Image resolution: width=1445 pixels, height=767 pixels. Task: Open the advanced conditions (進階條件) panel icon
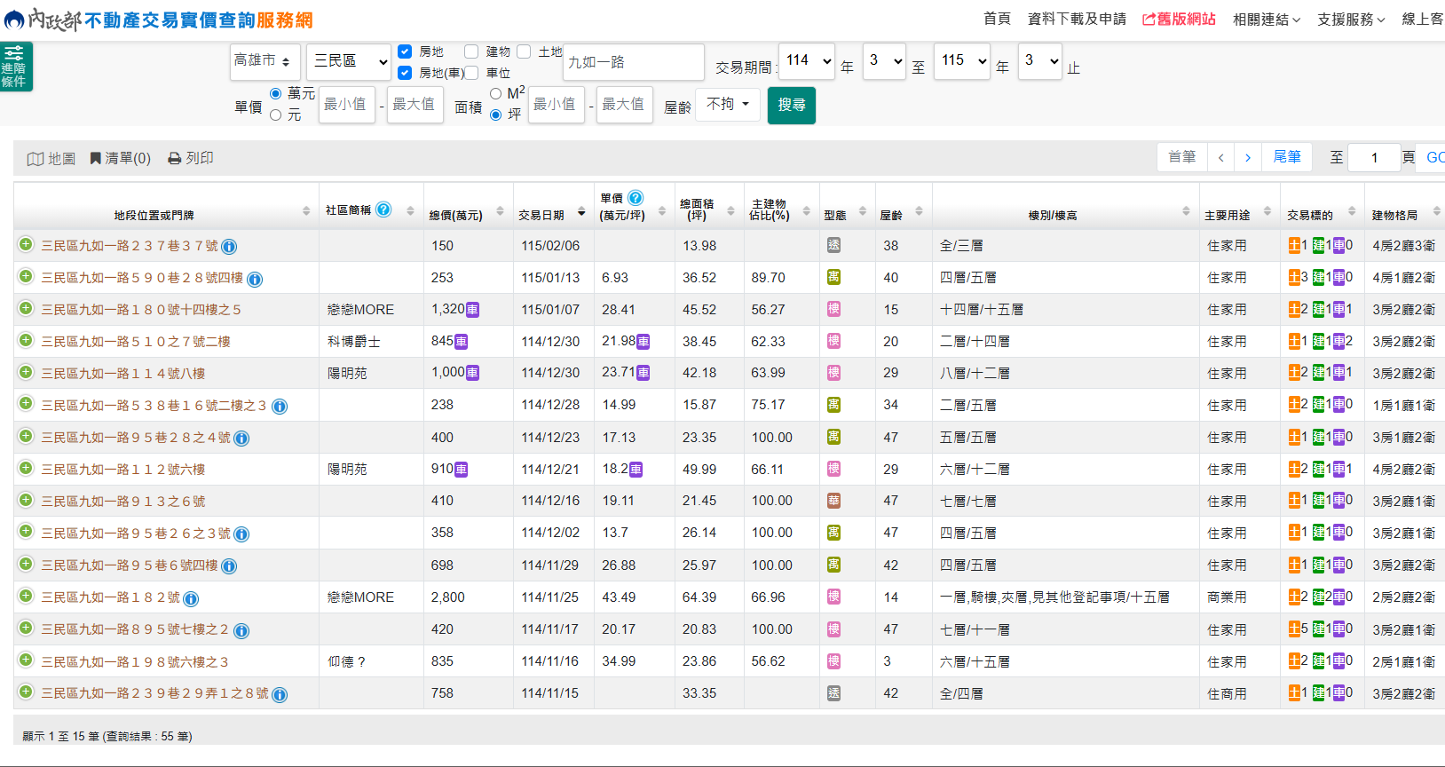pyautogui.click(x=15, y=66)
